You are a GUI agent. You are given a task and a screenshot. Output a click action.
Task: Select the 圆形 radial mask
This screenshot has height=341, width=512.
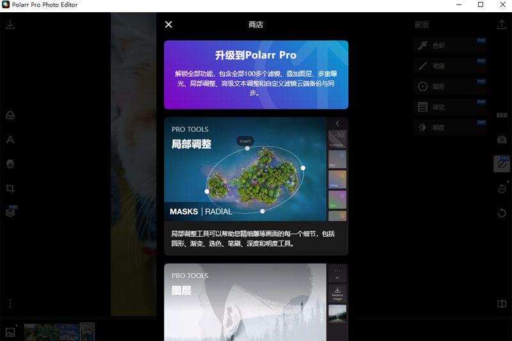point(450,86)
